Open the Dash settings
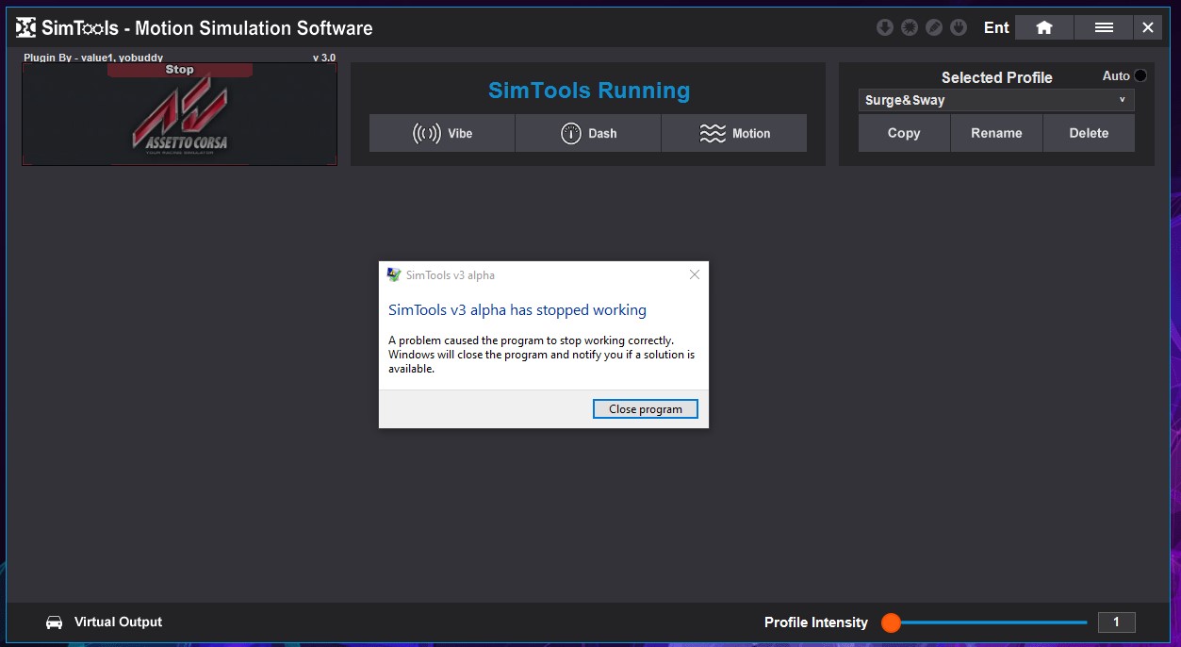Image resolution: width=1181 pixels, height=647 pixels. click(x=588, y=133)
